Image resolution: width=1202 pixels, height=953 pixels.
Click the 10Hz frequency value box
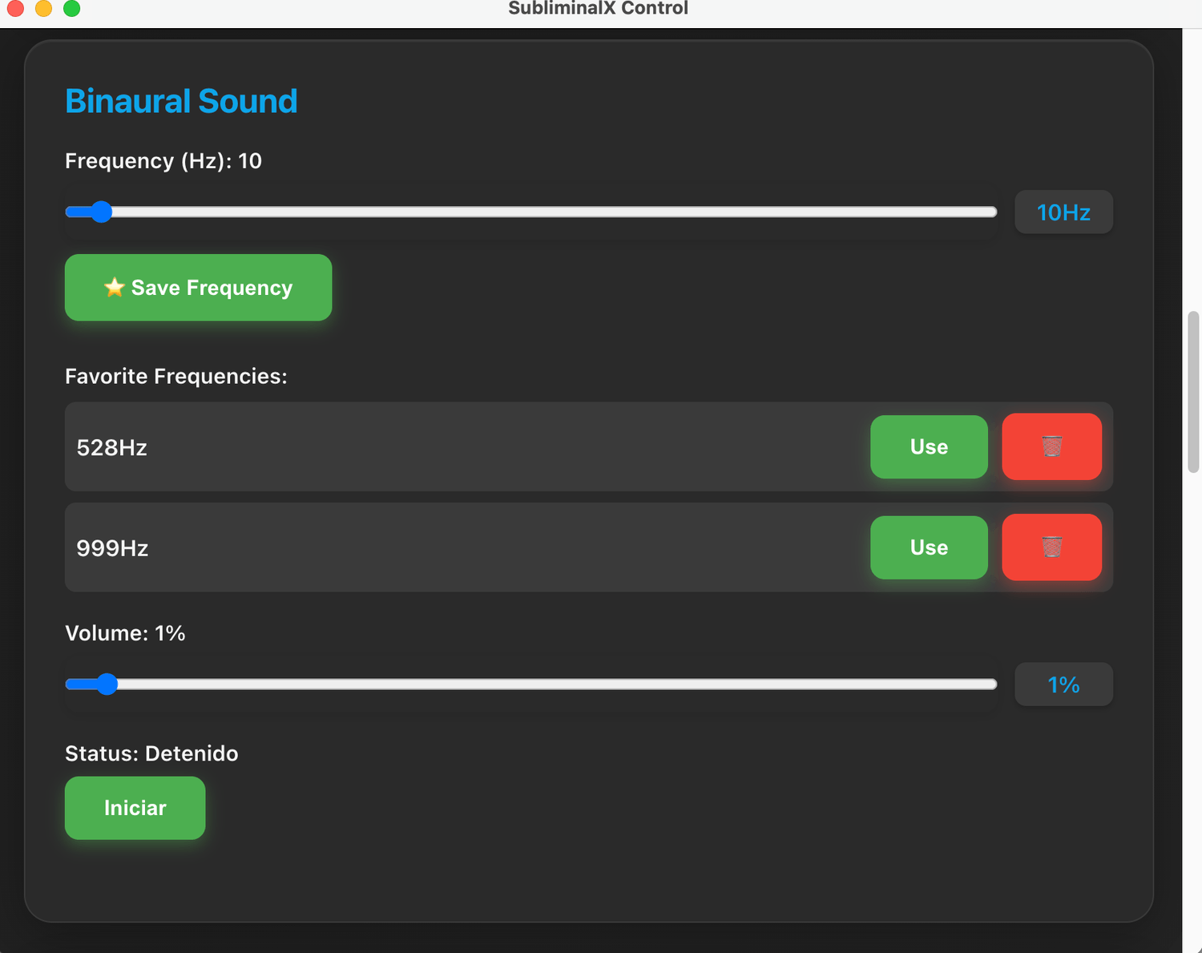[1063, 212]
